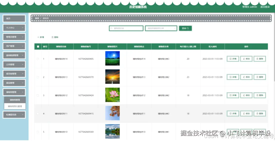Collapse the 博物馆管理 parent sidebar menu
The width and height of the screenshot is (275, 141).
pos(14,92)
